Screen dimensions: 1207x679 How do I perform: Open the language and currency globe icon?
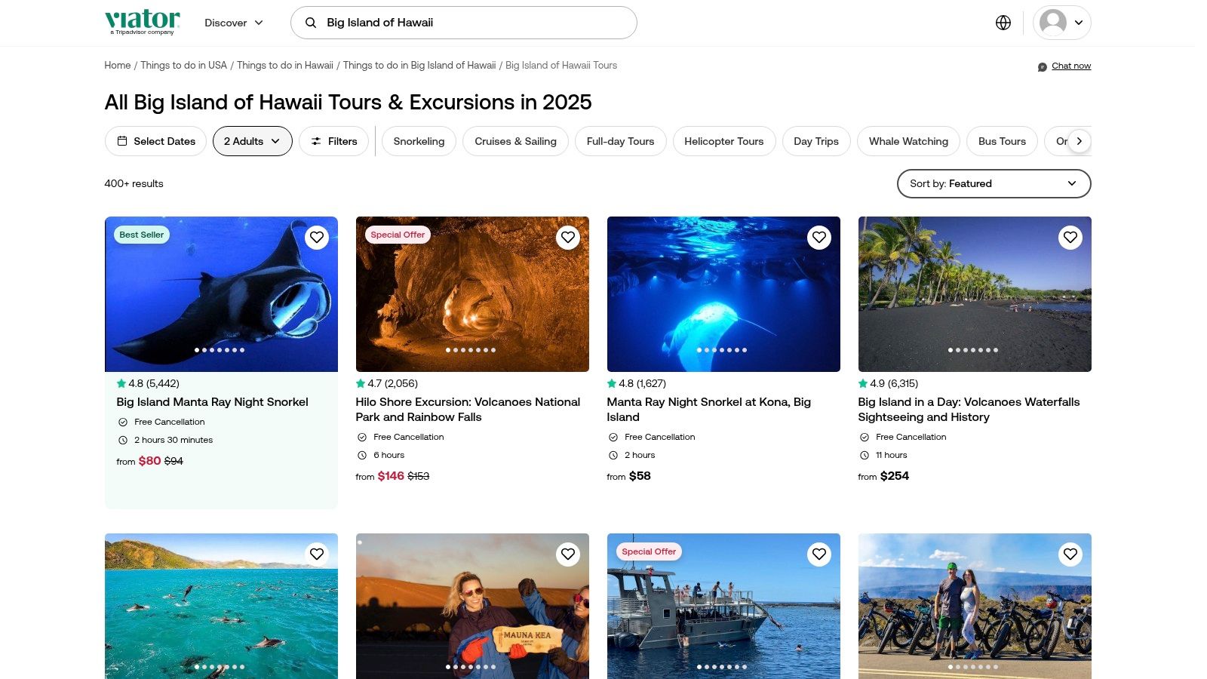[1003, 23]
